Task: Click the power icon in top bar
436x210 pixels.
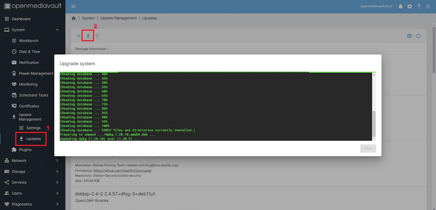Action: pyautogui.click(x=427, y=6)
